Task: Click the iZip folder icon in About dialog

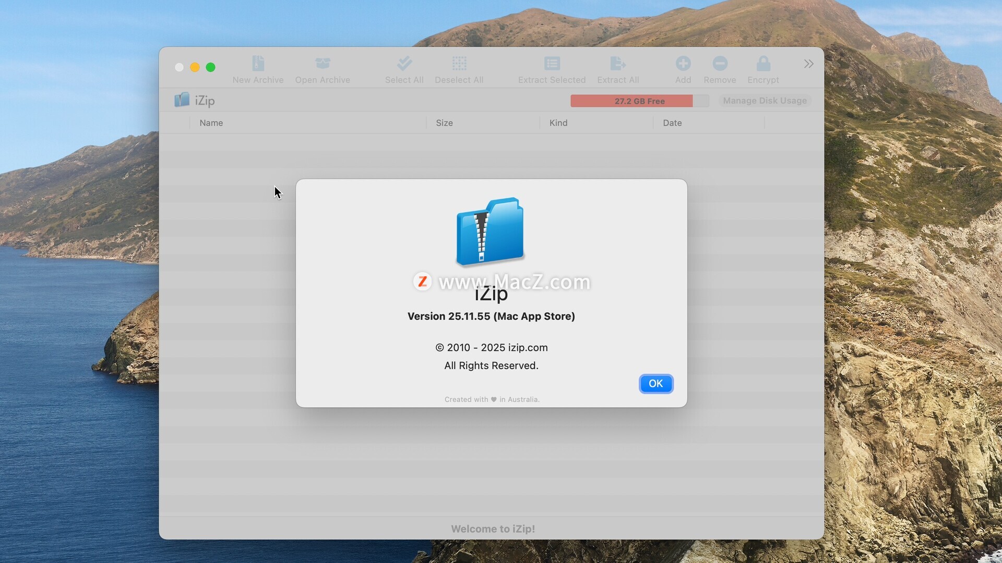Action: click(x=490, y=231)
